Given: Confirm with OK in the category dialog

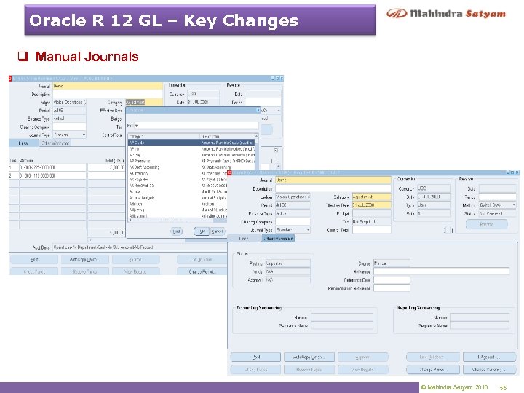Looking at the screenshot, I should click(202, 231).
